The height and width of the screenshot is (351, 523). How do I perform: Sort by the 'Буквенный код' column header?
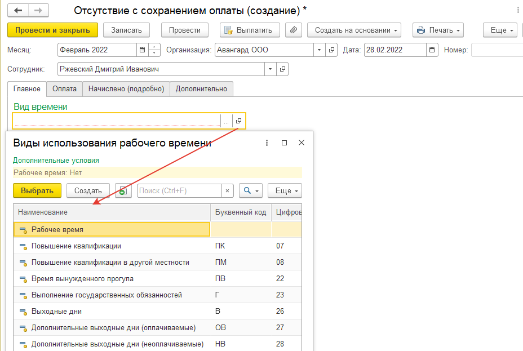click(x=241, y=212)
